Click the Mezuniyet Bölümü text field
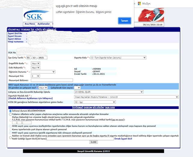 point(47,80)
